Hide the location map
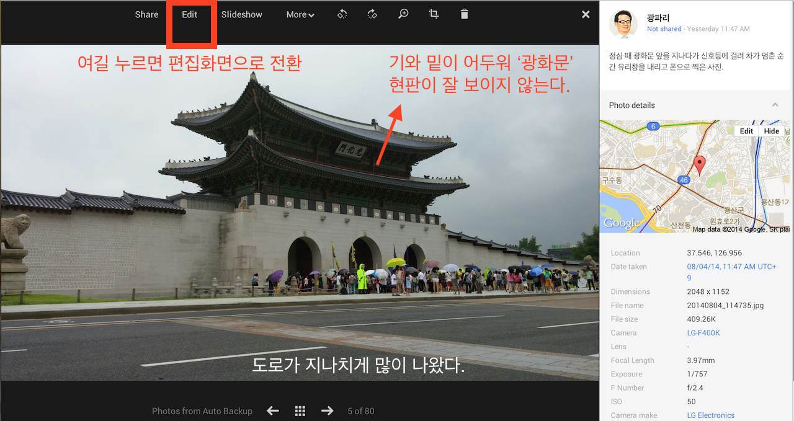Image resolution: width=794 pixels, height=421 pixels. pos(771,131)
